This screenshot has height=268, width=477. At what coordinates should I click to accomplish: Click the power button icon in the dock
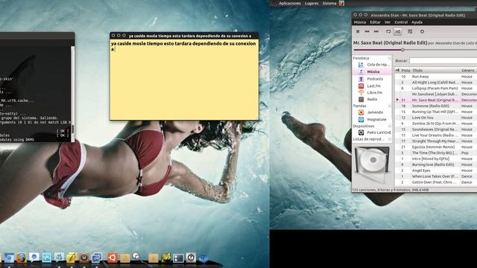pyautogui.click(x=191, y=258)
